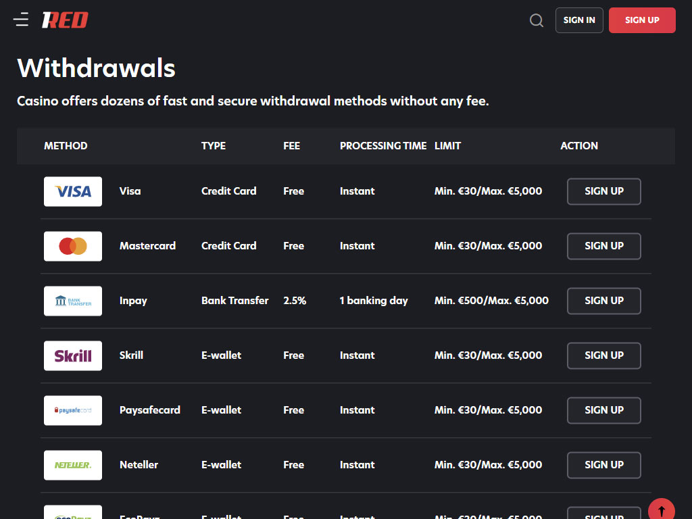Click the SIGN IN button
The width and height of the screenshot is (692, 519).
(579, 20)
